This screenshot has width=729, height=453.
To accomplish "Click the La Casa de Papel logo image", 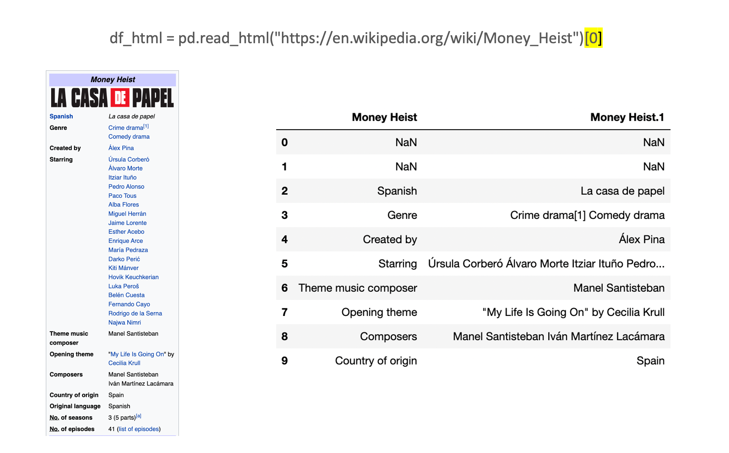I will click(113, 98).
